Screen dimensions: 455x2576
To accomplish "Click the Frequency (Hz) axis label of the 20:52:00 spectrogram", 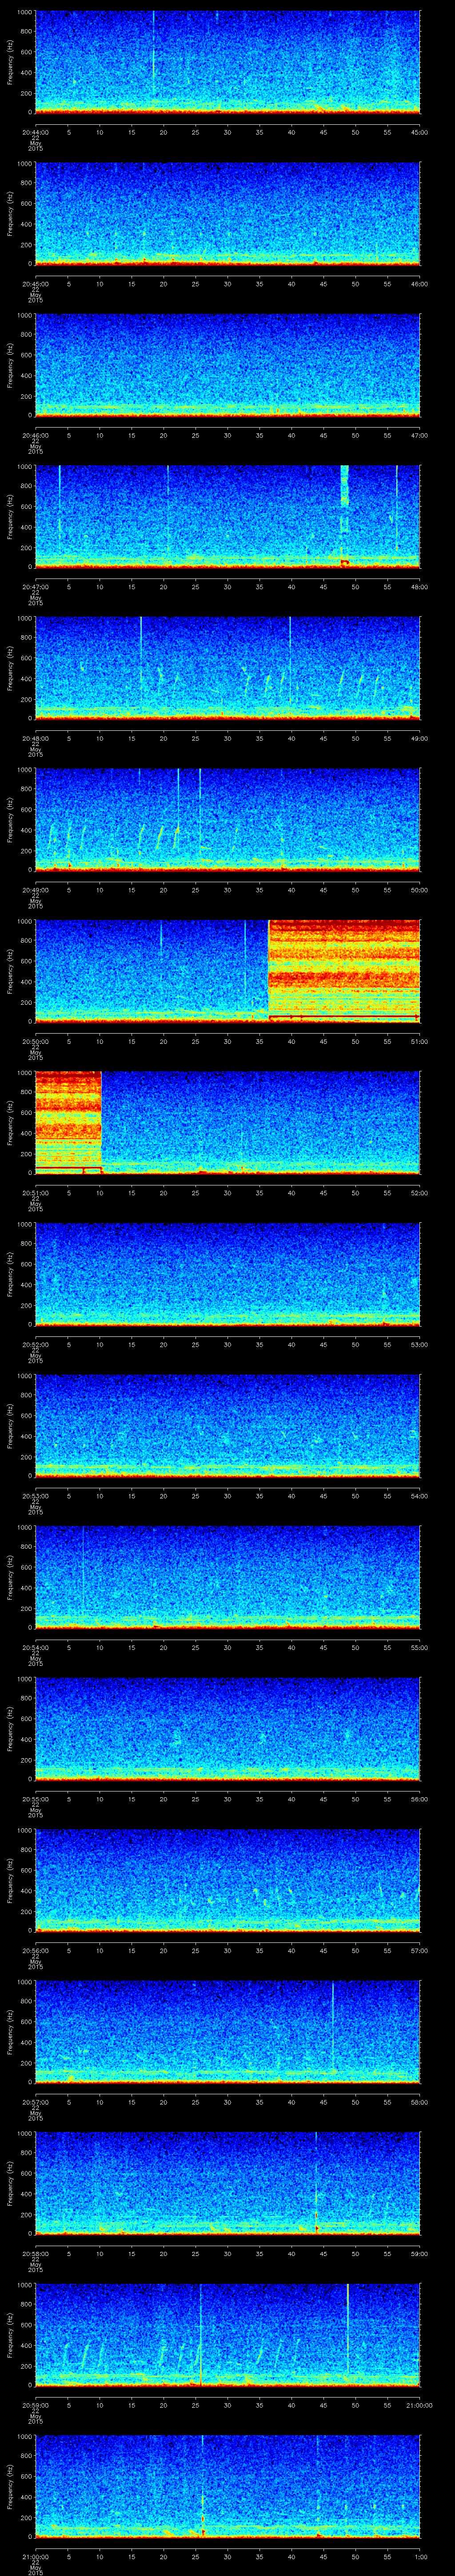I will (11, 1274).
